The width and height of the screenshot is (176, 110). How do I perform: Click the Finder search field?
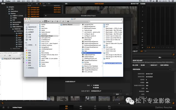tap(105, 21)
